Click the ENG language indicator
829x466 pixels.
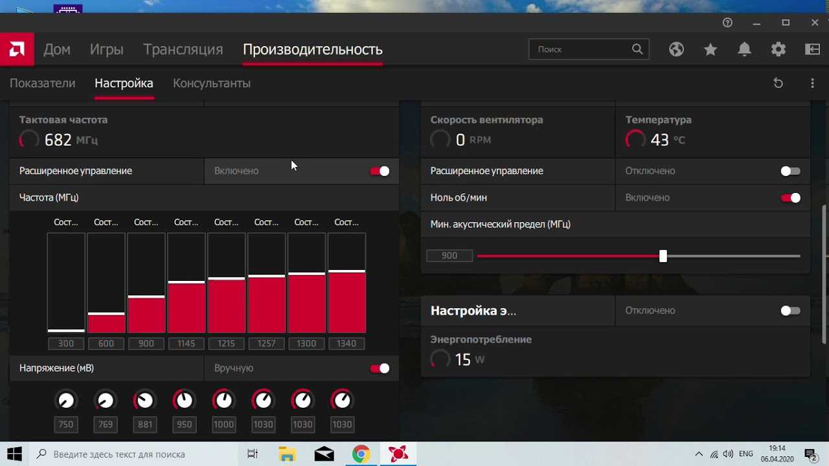(746, 454)
